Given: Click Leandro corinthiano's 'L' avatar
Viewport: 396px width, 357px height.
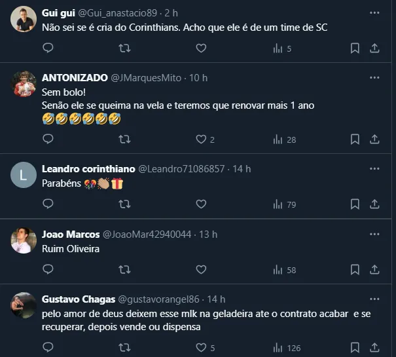Looking at the screenshot, I should 24,176.
